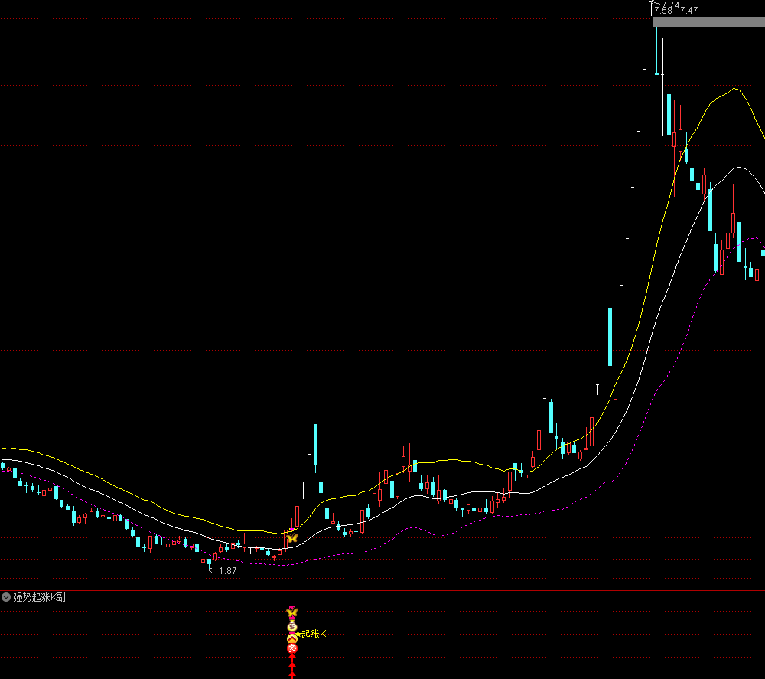
Task: Click the 7.58-7.47 price range label
Action: click(x=676, y=11)
